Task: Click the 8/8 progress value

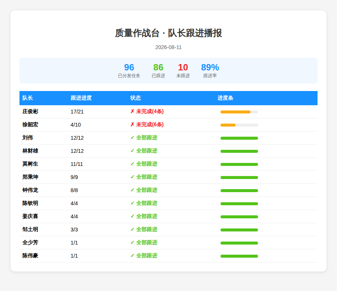Action: pyautogui.click(x=74, y=190)
